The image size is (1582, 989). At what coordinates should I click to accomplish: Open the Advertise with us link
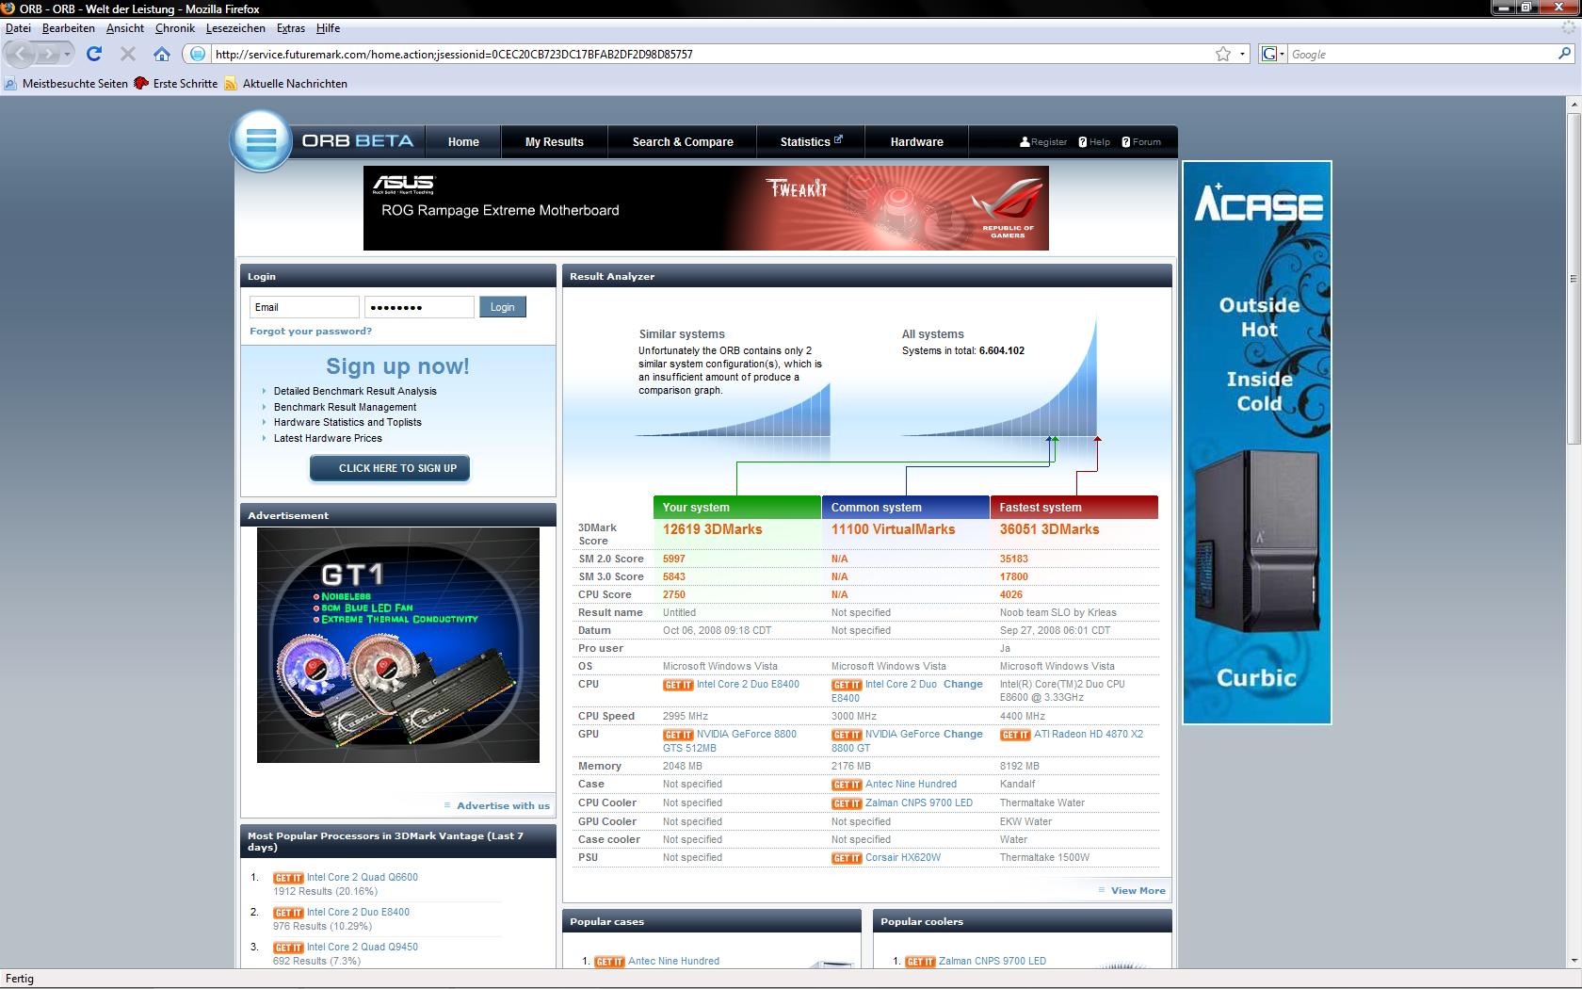(503, 806)
